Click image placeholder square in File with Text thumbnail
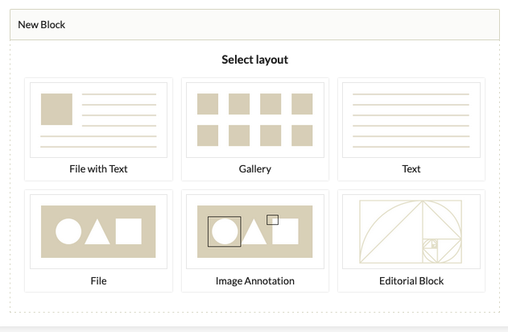This screenshot has width=508, height=332. (x=56, y=110)
